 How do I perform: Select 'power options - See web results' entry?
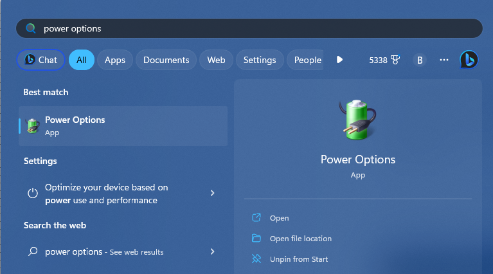coord(123,251)
